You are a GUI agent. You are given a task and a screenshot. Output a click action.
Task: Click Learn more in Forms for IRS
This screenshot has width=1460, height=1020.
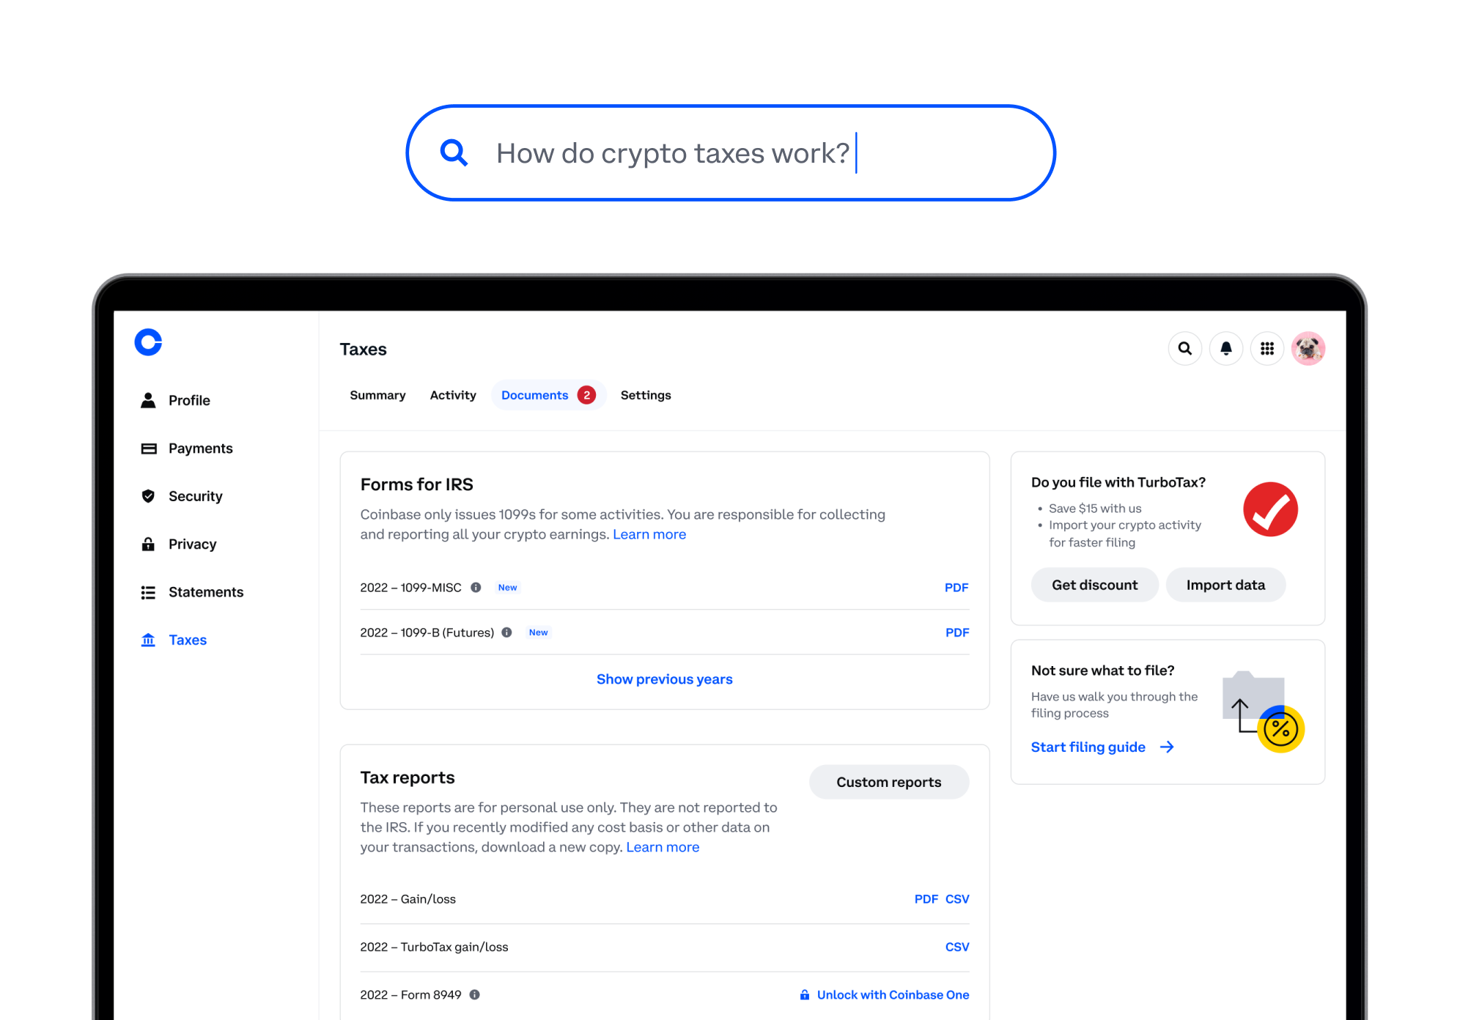[649, 534]
